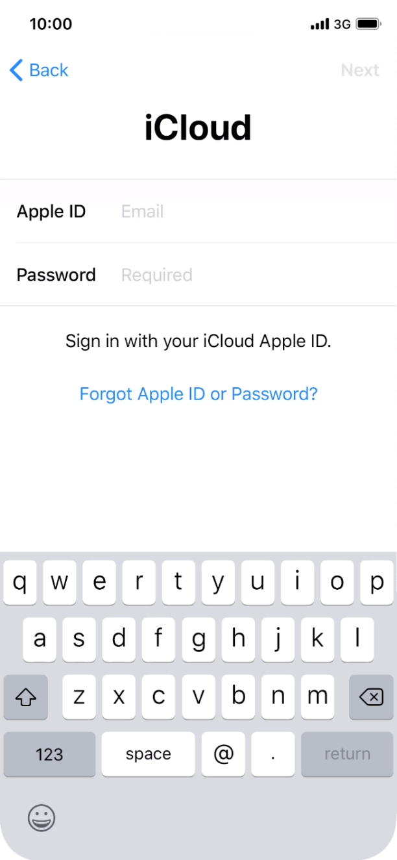
Task: Tap the letter m key
Action: click(x=317, y=697)
